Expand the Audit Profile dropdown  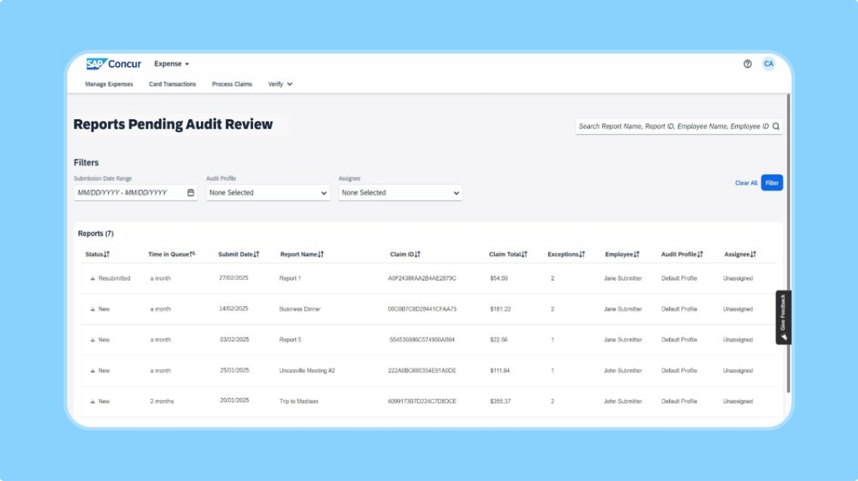tap(267, 193)
